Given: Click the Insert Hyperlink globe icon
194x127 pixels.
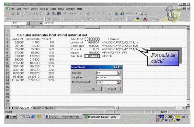Looking at the screenshot, I should (88, 14).
